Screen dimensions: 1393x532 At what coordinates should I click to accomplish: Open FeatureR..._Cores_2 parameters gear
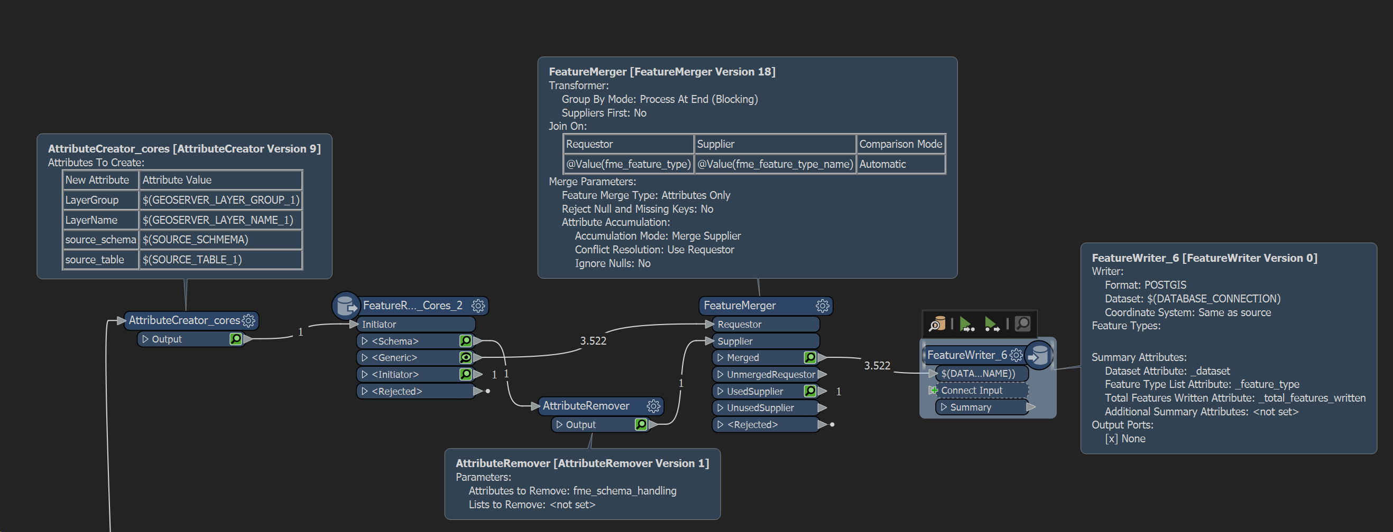[x=478, y=306]
